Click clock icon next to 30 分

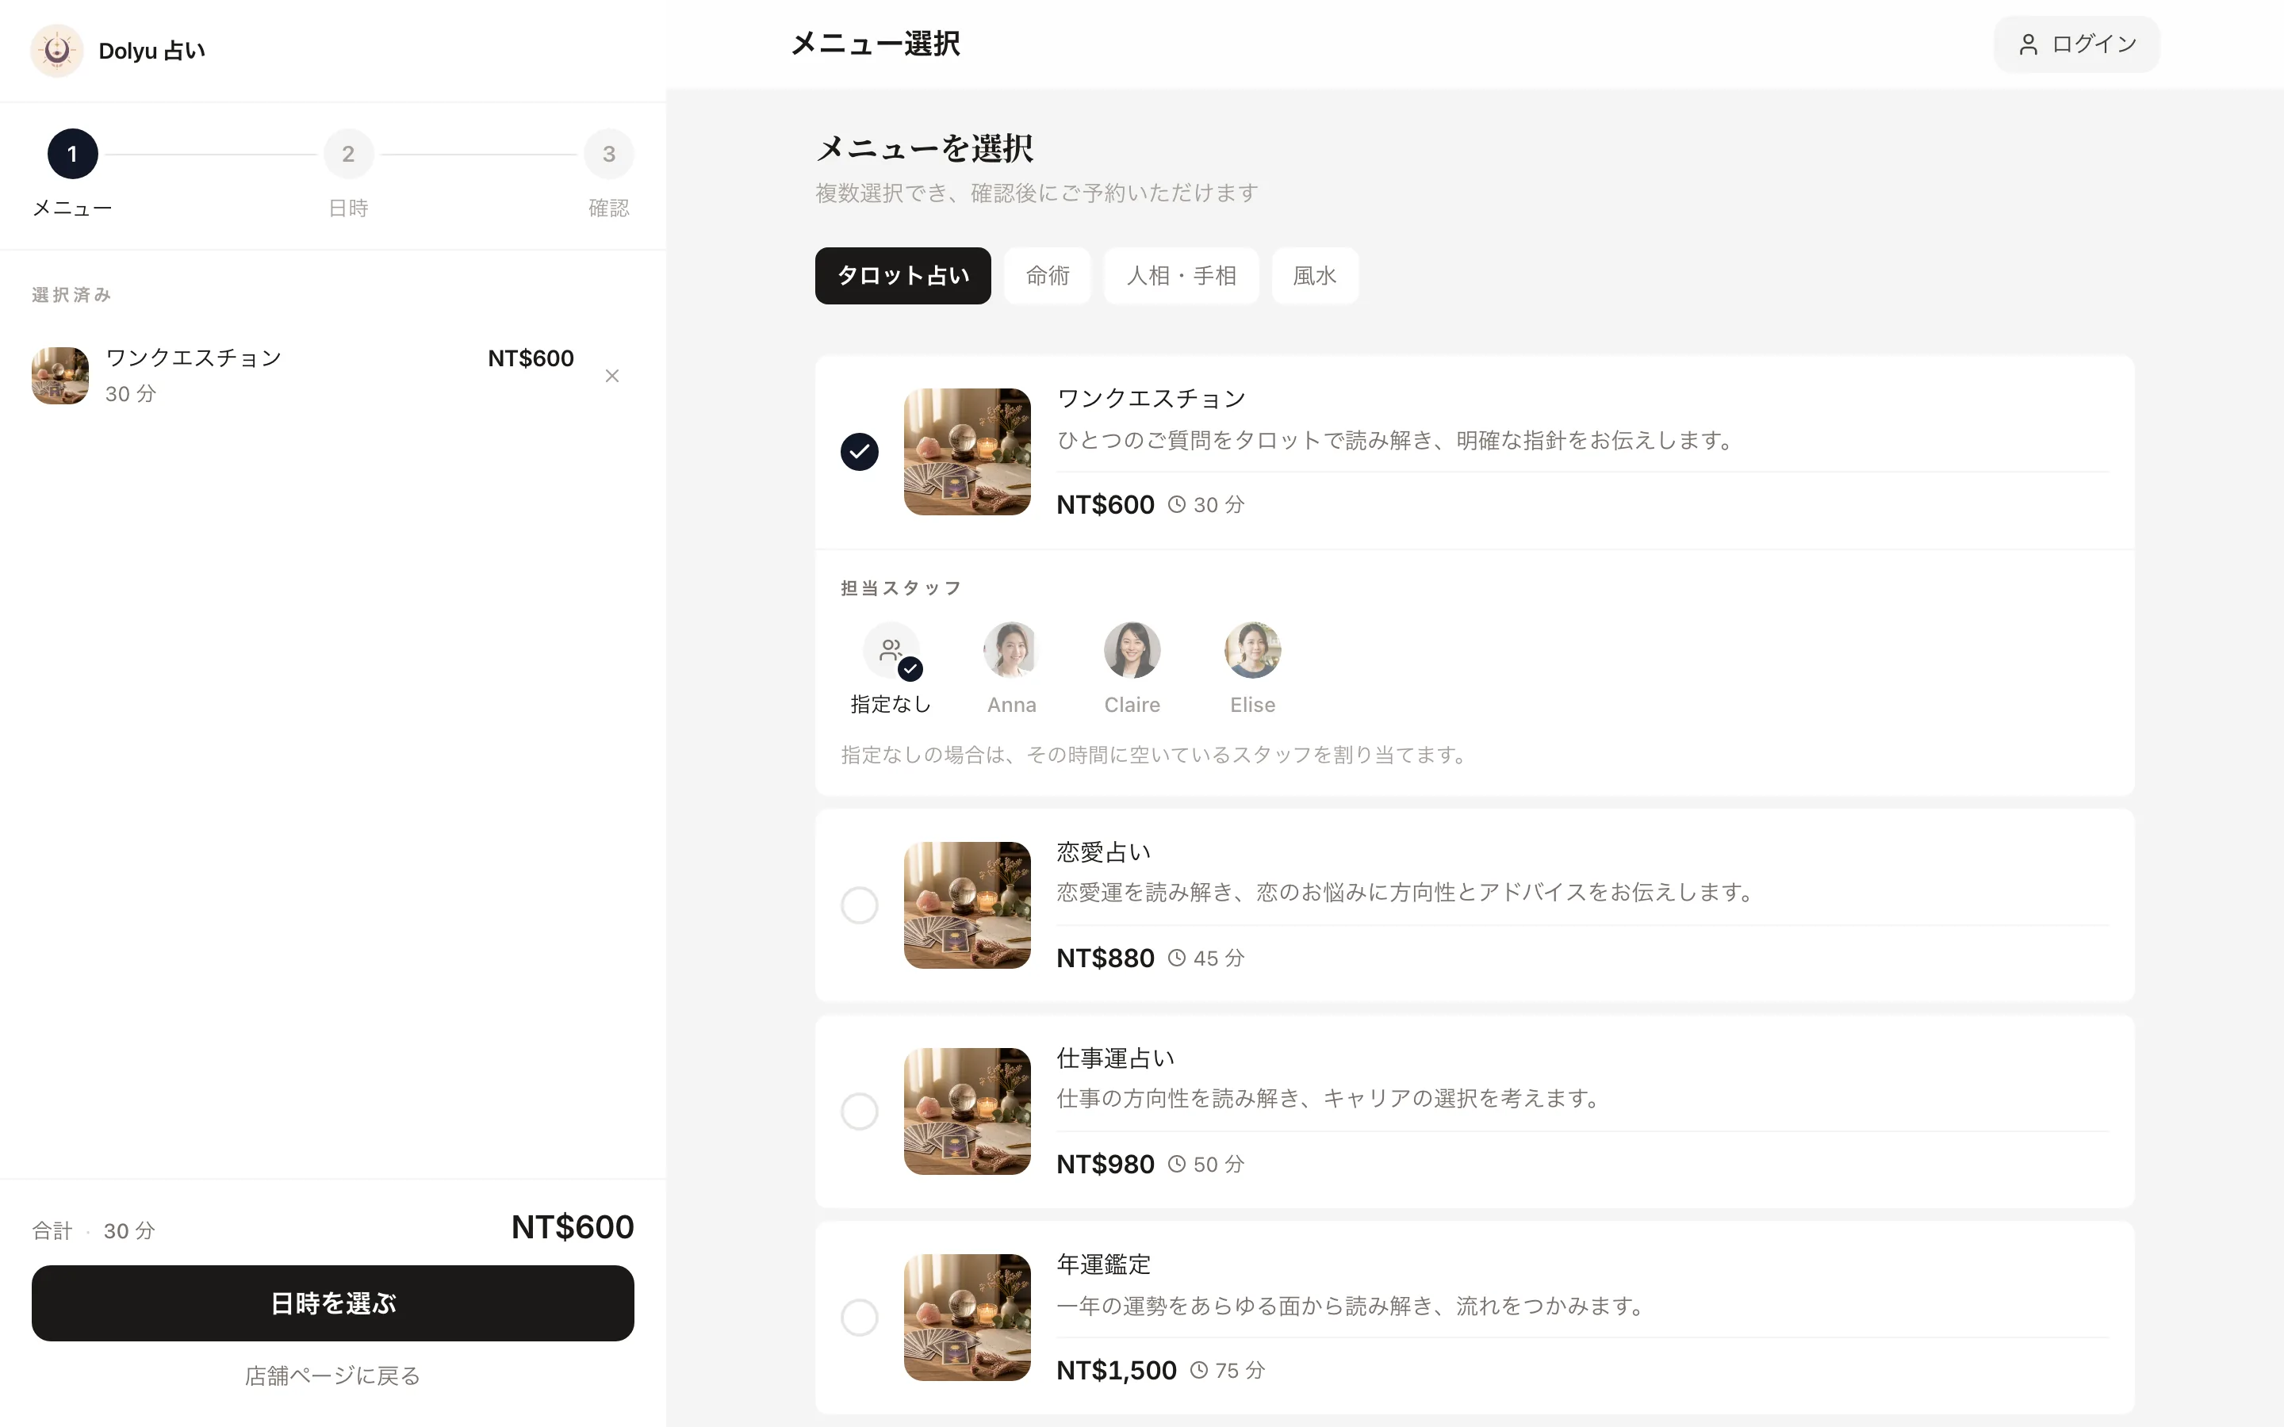pyautogui.click(x=1177, y=504)
